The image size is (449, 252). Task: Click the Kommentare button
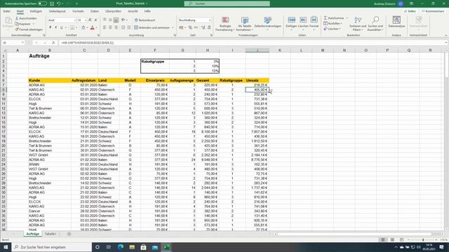[x=433, y=11]
